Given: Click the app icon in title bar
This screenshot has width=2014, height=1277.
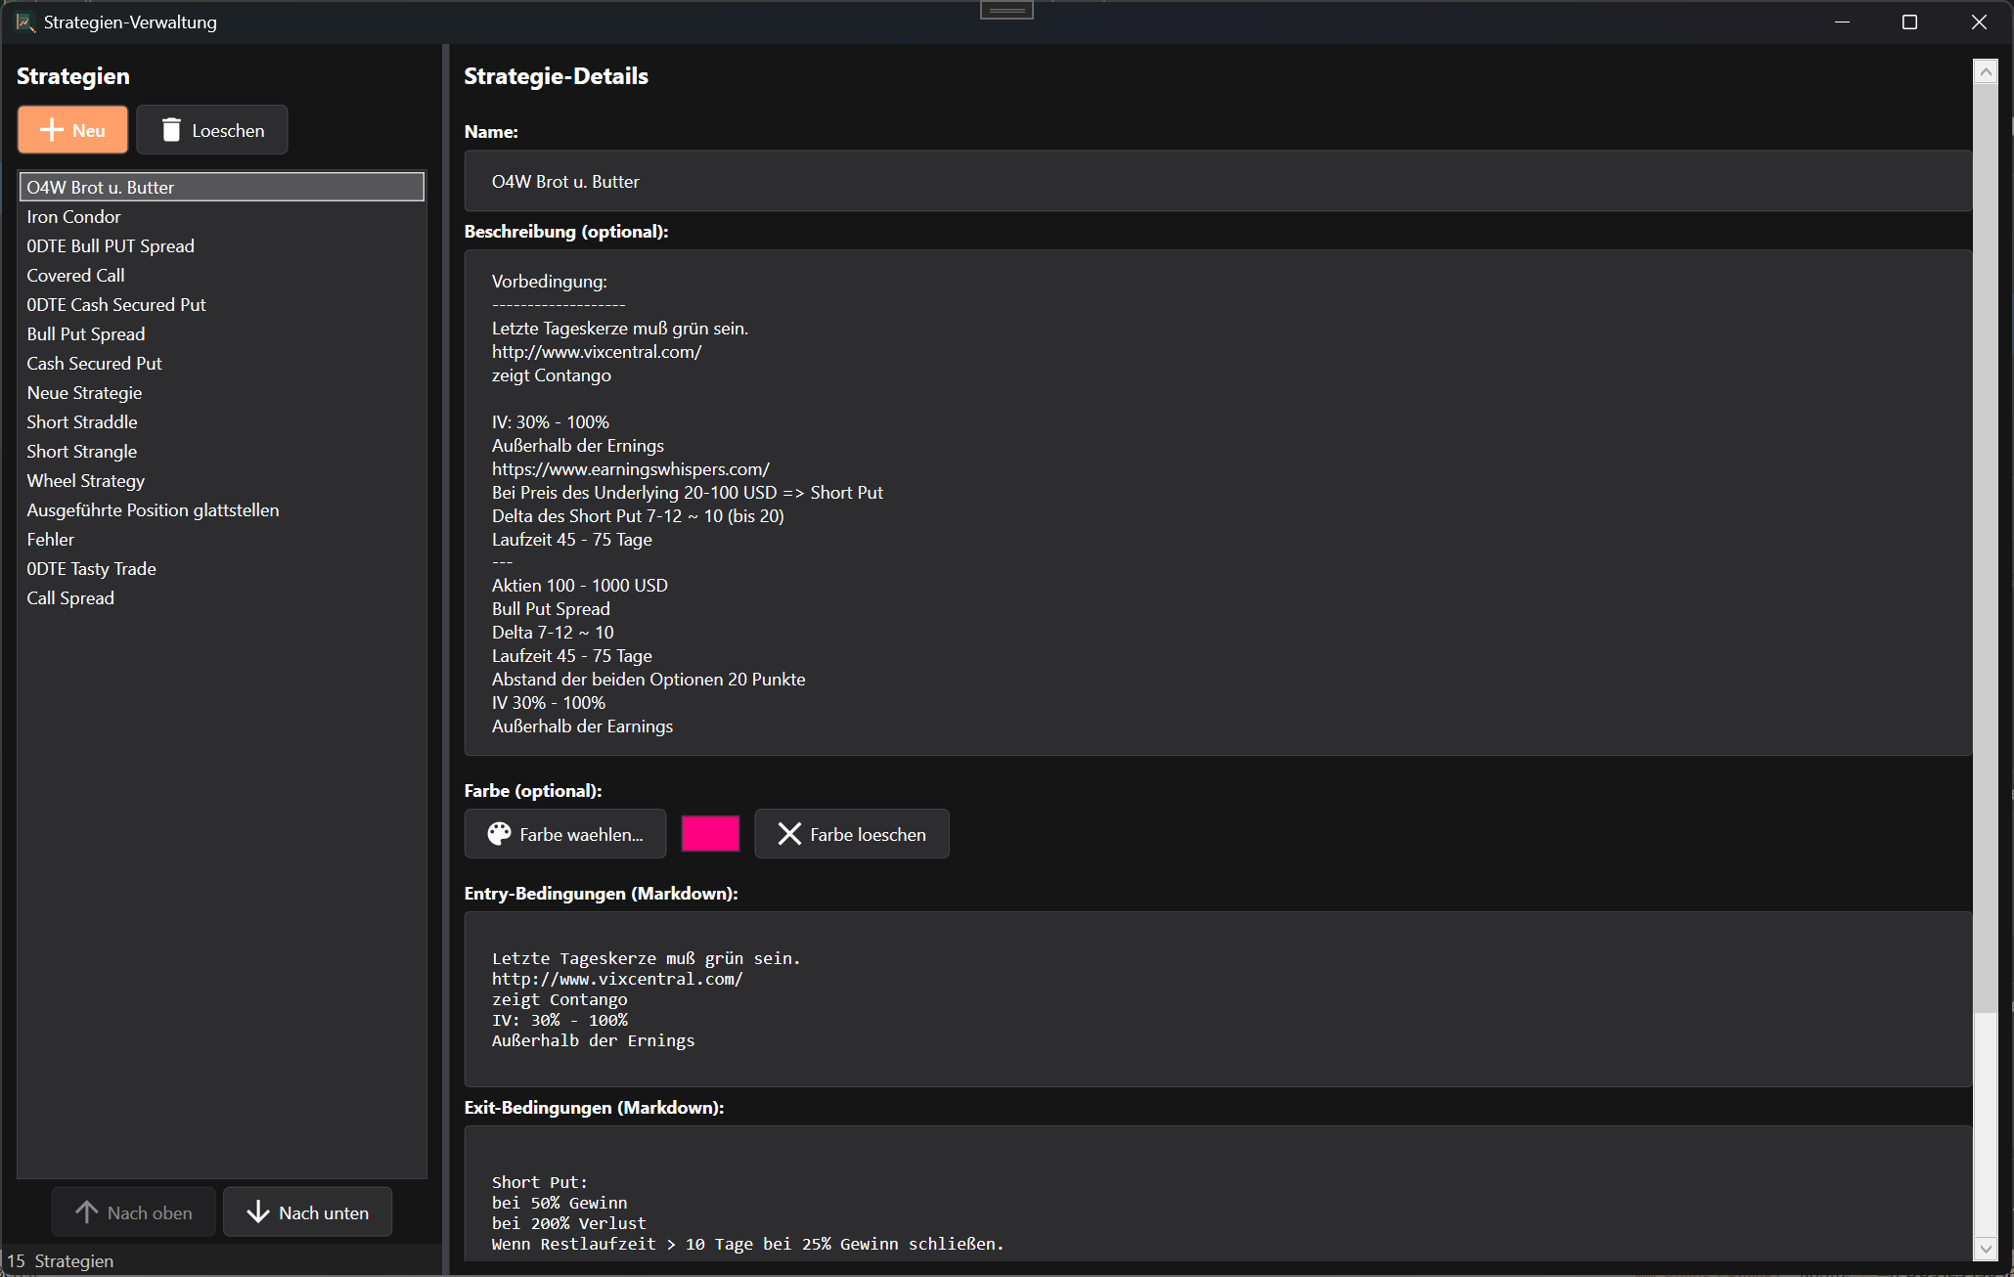Looking at the screenshot, I should pos(24,22).
